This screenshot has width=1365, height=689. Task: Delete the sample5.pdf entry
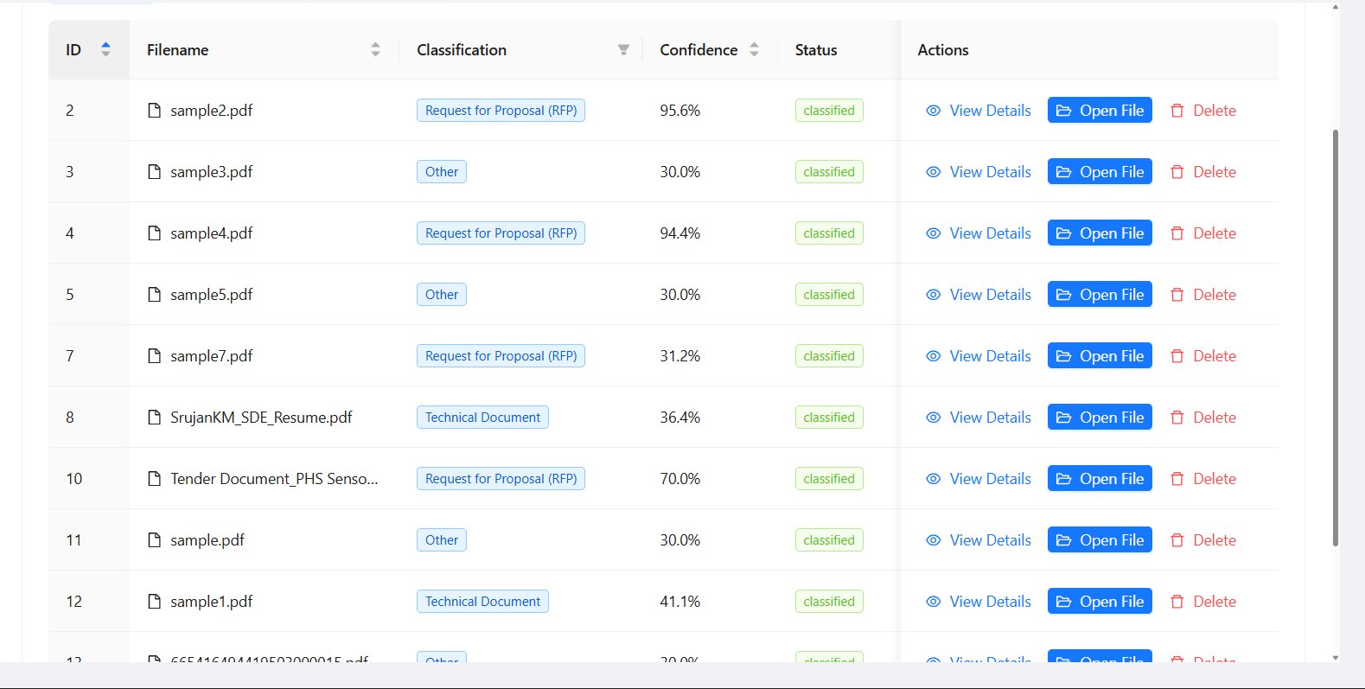[1202, 294]
